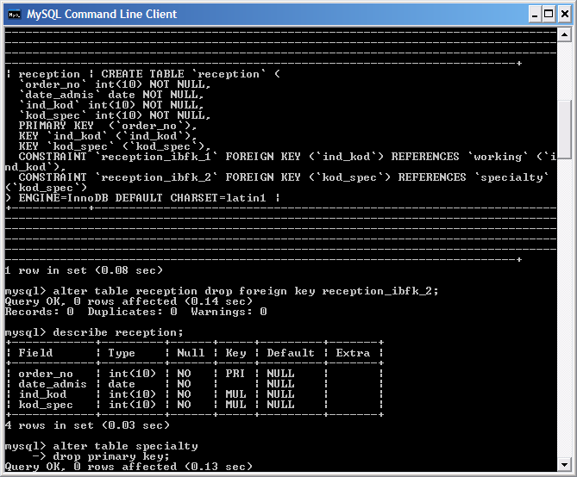Click the 'Type' column header
Viewport: 577px width, 477px height.
coord(122,353)
